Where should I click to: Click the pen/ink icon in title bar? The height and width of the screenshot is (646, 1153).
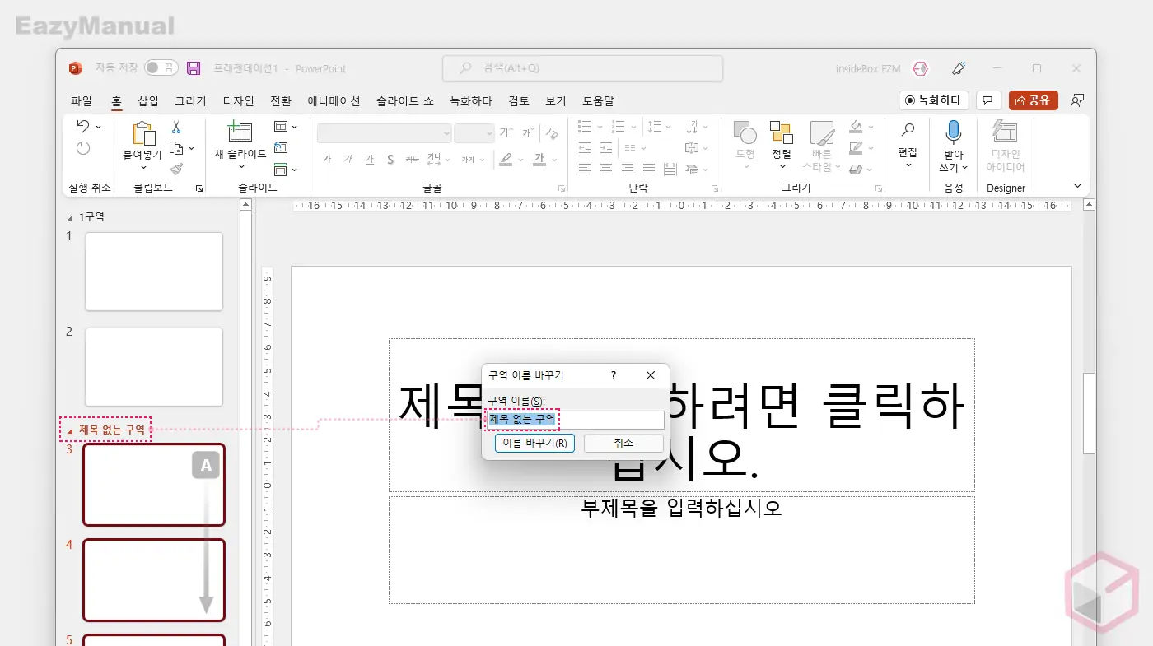point(959,68)
